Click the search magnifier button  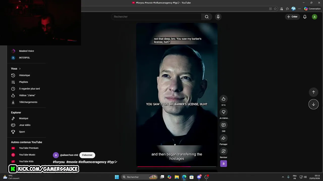coord(207,17)
